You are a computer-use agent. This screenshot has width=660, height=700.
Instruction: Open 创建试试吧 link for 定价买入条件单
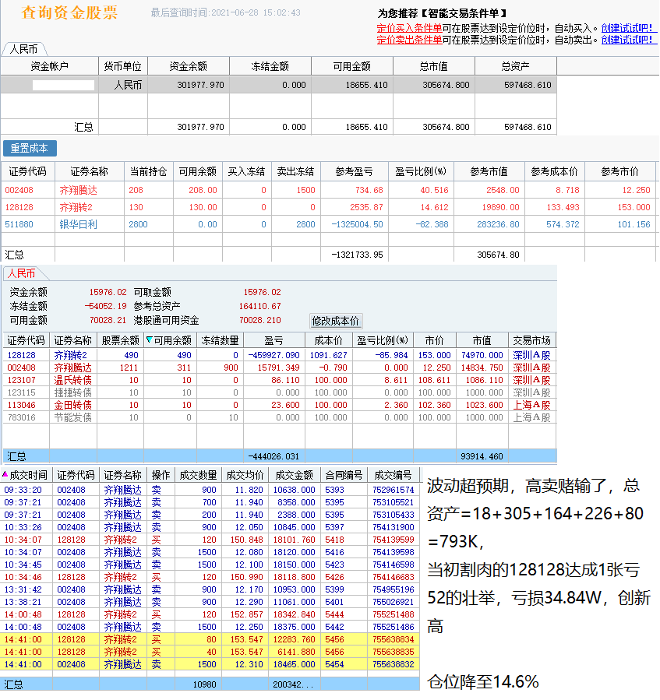(629, 28)
